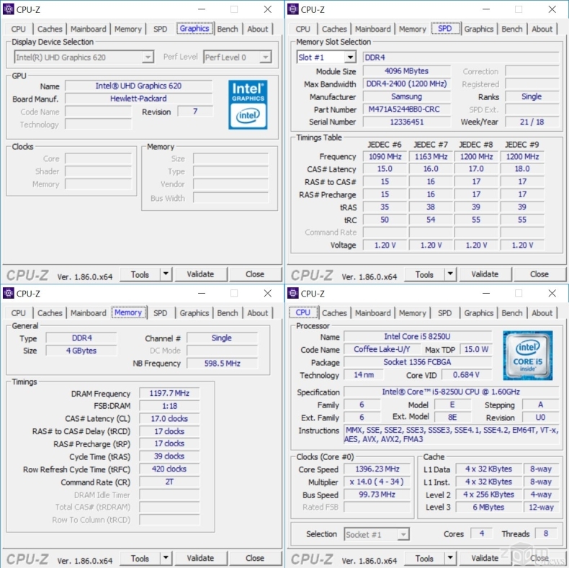Screen dimensions: 569x568
Task: Click the Intel Core i5 inside badge
Action: [528, 355]
